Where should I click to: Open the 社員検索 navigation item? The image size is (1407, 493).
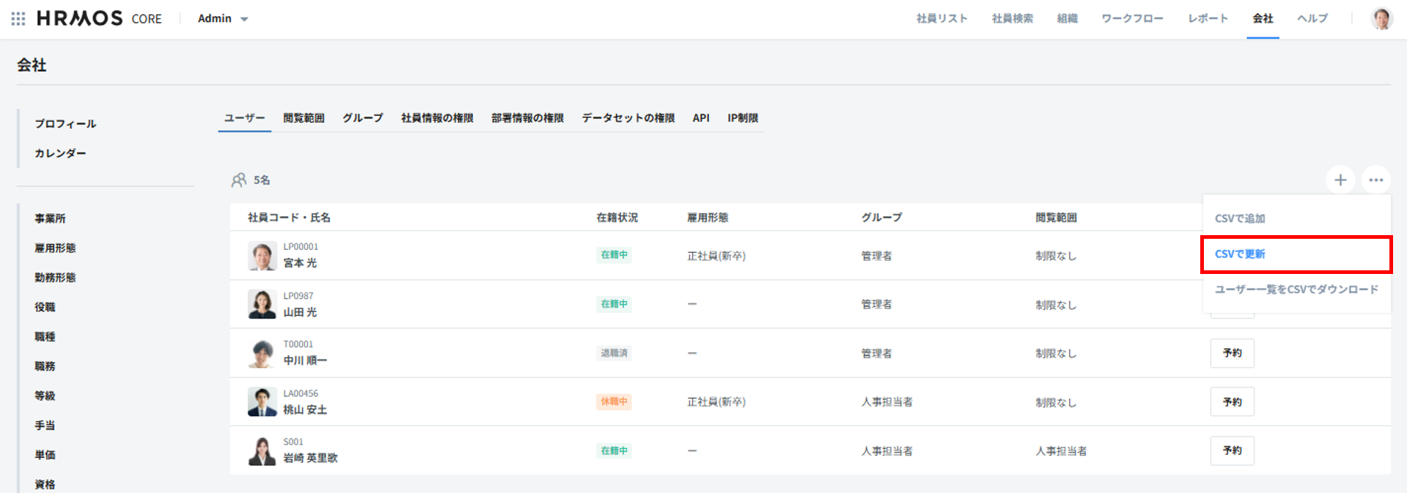pos(1012,18)
